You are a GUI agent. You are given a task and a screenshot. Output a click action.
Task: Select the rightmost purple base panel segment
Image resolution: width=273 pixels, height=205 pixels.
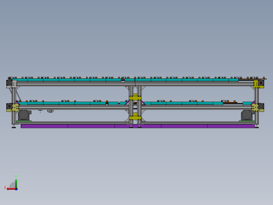231,126
